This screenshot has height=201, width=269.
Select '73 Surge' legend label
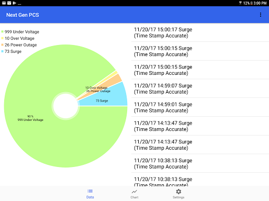(13, 51)
